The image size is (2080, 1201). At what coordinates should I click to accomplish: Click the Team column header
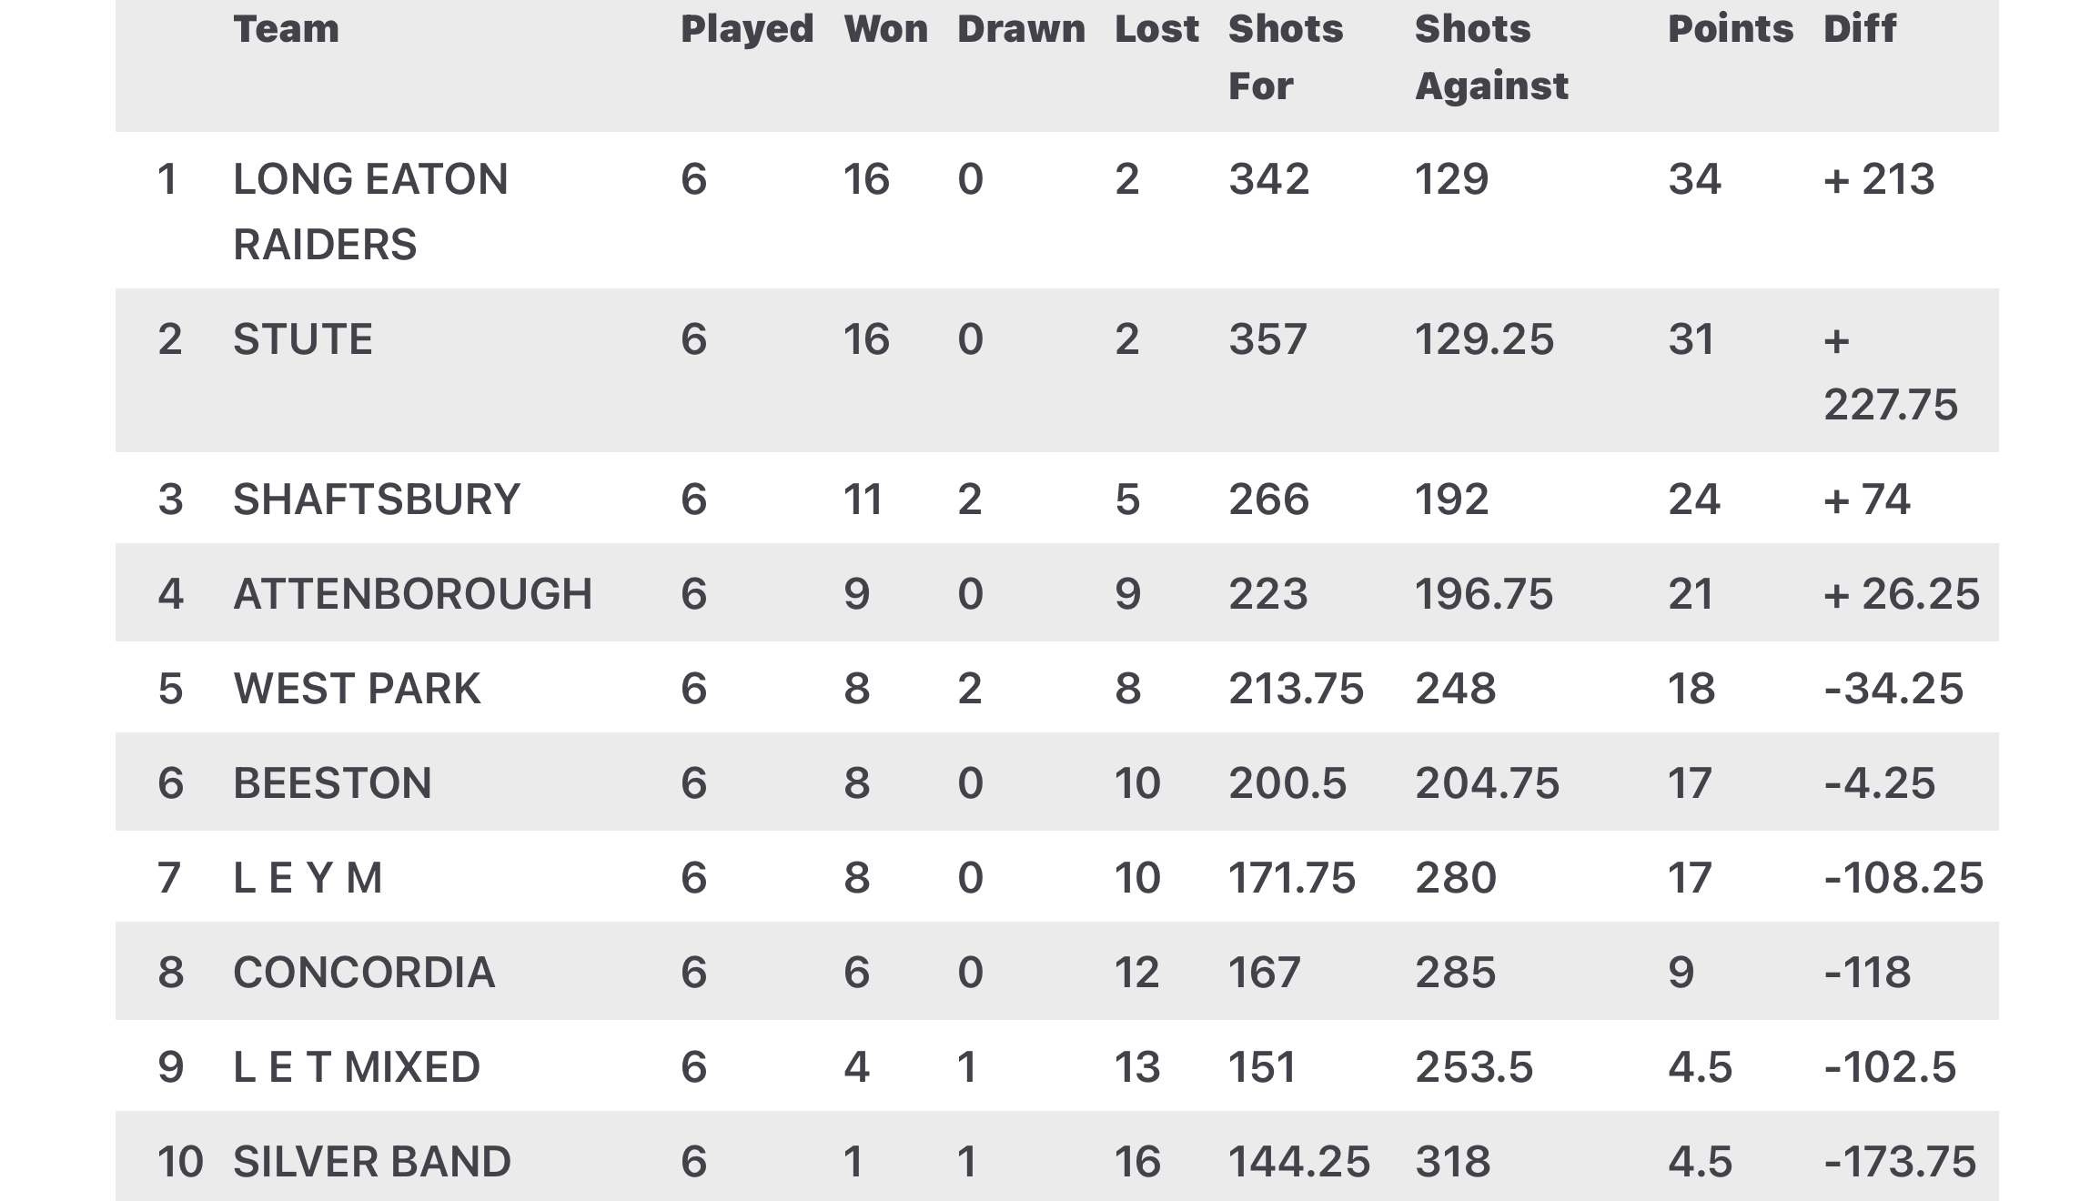click(286, 29)
